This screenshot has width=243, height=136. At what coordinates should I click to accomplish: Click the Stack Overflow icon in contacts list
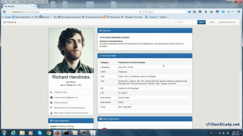point(51,113)
